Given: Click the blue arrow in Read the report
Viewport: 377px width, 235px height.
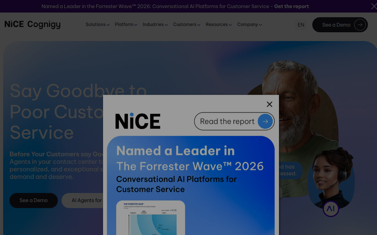Looking at the screenshot, I should (265, 121).
